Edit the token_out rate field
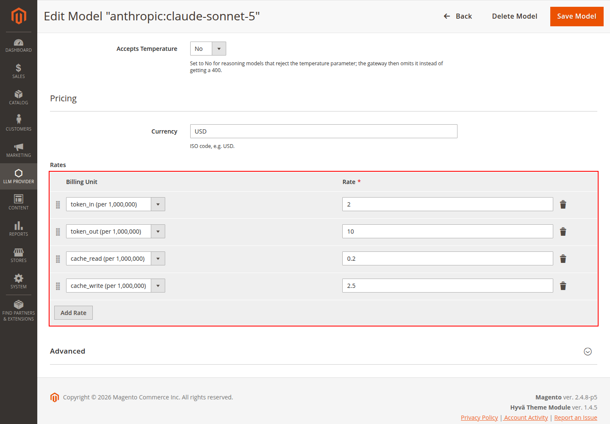The width and height of the screenshot is (610, 424). [x=448, y=232]
